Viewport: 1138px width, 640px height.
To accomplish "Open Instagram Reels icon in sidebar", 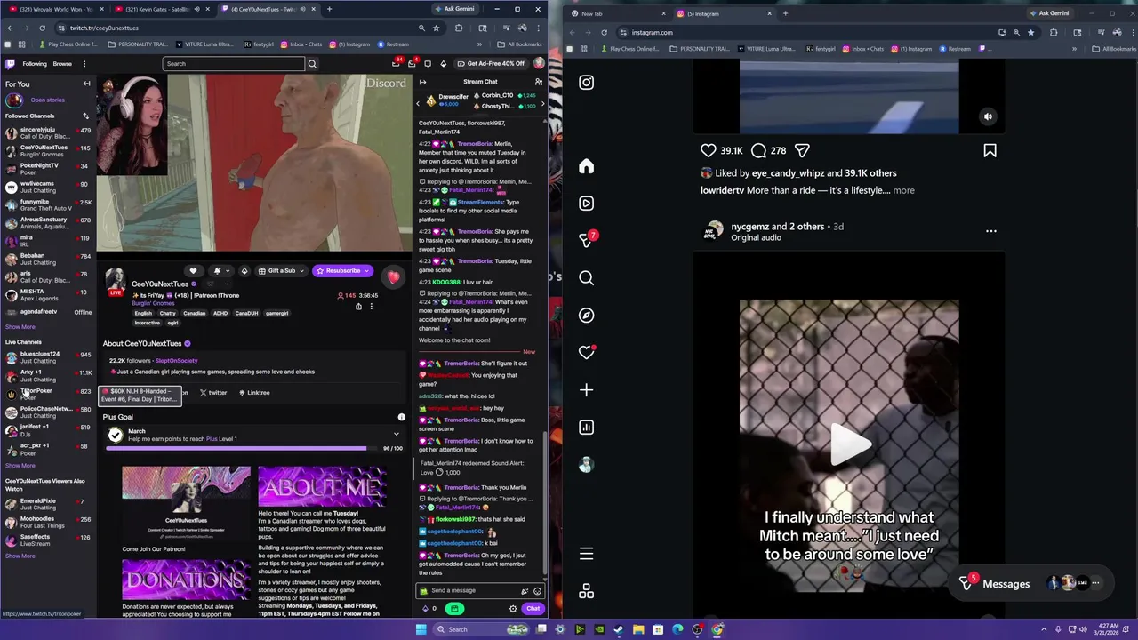I will pyautogui.click(x=586, y=204).
